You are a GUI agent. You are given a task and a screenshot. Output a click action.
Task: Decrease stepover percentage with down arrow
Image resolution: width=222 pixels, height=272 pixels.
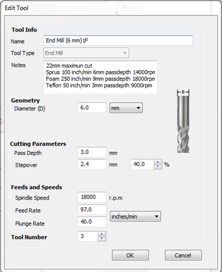(x=158, y=166)
